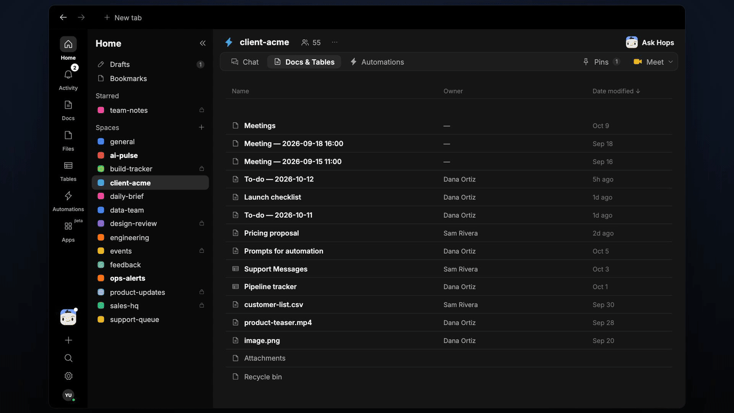Open the Pricing proposal document
734x413 pixels.
point(272,233)
